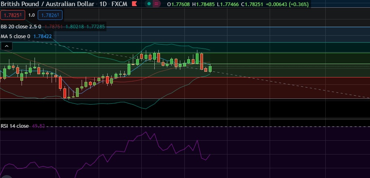
Task: Select the British Pound / Australian Dollar title
Action: (48, 4)
